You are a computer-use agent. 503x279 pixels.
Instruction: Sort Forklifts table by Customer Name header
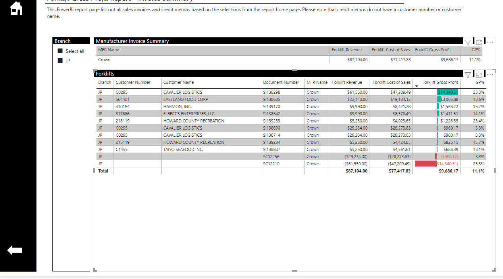pyautogui.click(x=179, y=82)
